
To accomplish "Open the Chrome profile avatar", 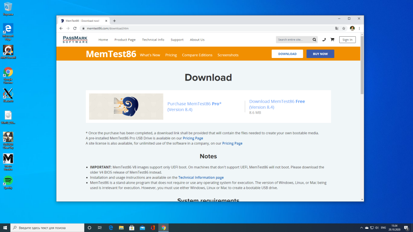I will pyautogui.click(x=352, y=29).
